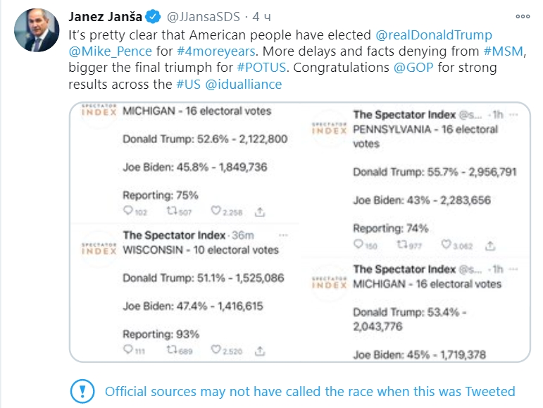Open the 'Official sources may not have called' notice
The height and width of the screenshot is (408, 543).
(310, 391)
